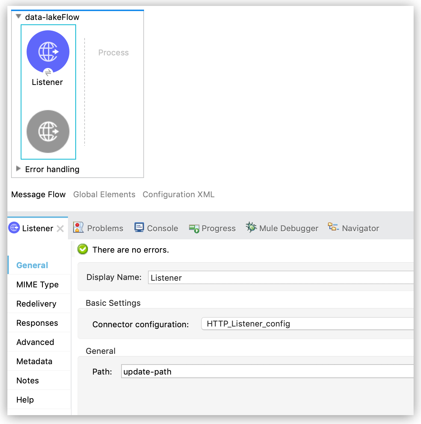The width and height of the screenshot is (421, 424).
Task: Expand the Error handling section
Action: point(18,168)
